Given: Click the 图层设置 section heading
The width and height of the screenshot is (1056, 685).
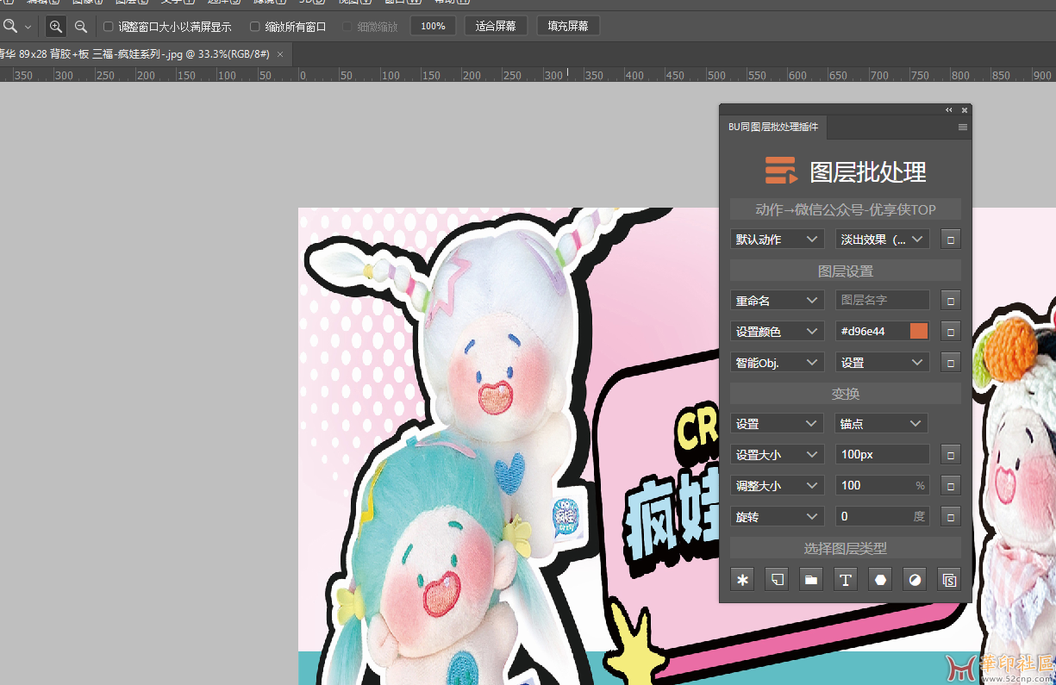Looking at the screenshot, I should click(x=846, y=271).
